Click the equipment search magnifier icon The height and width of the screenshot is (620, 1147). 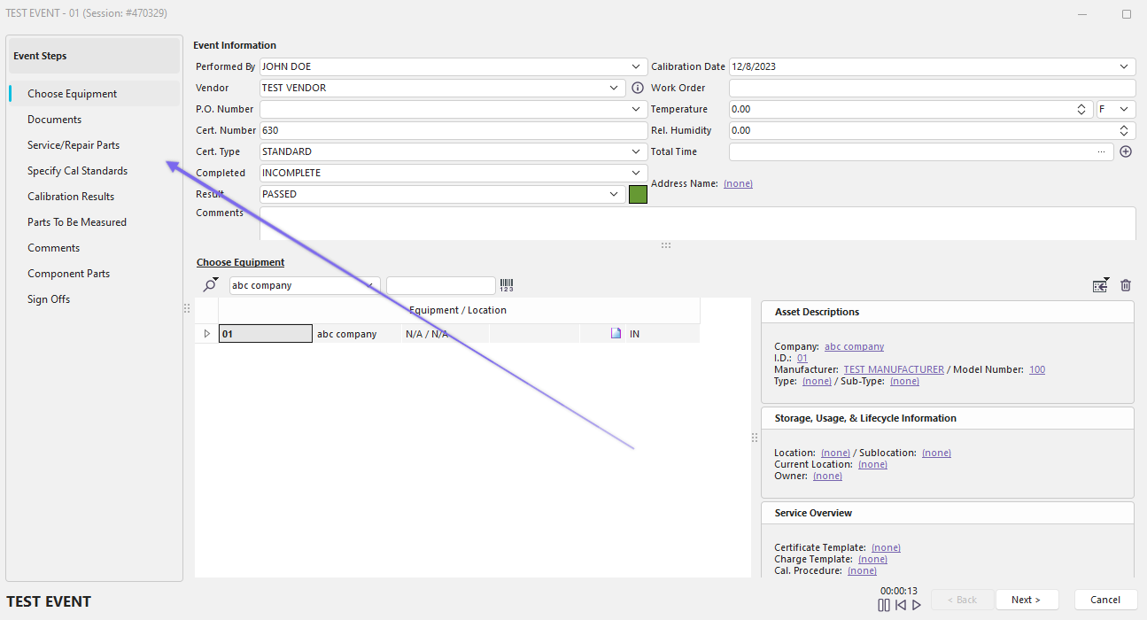[x=210, y=285]
